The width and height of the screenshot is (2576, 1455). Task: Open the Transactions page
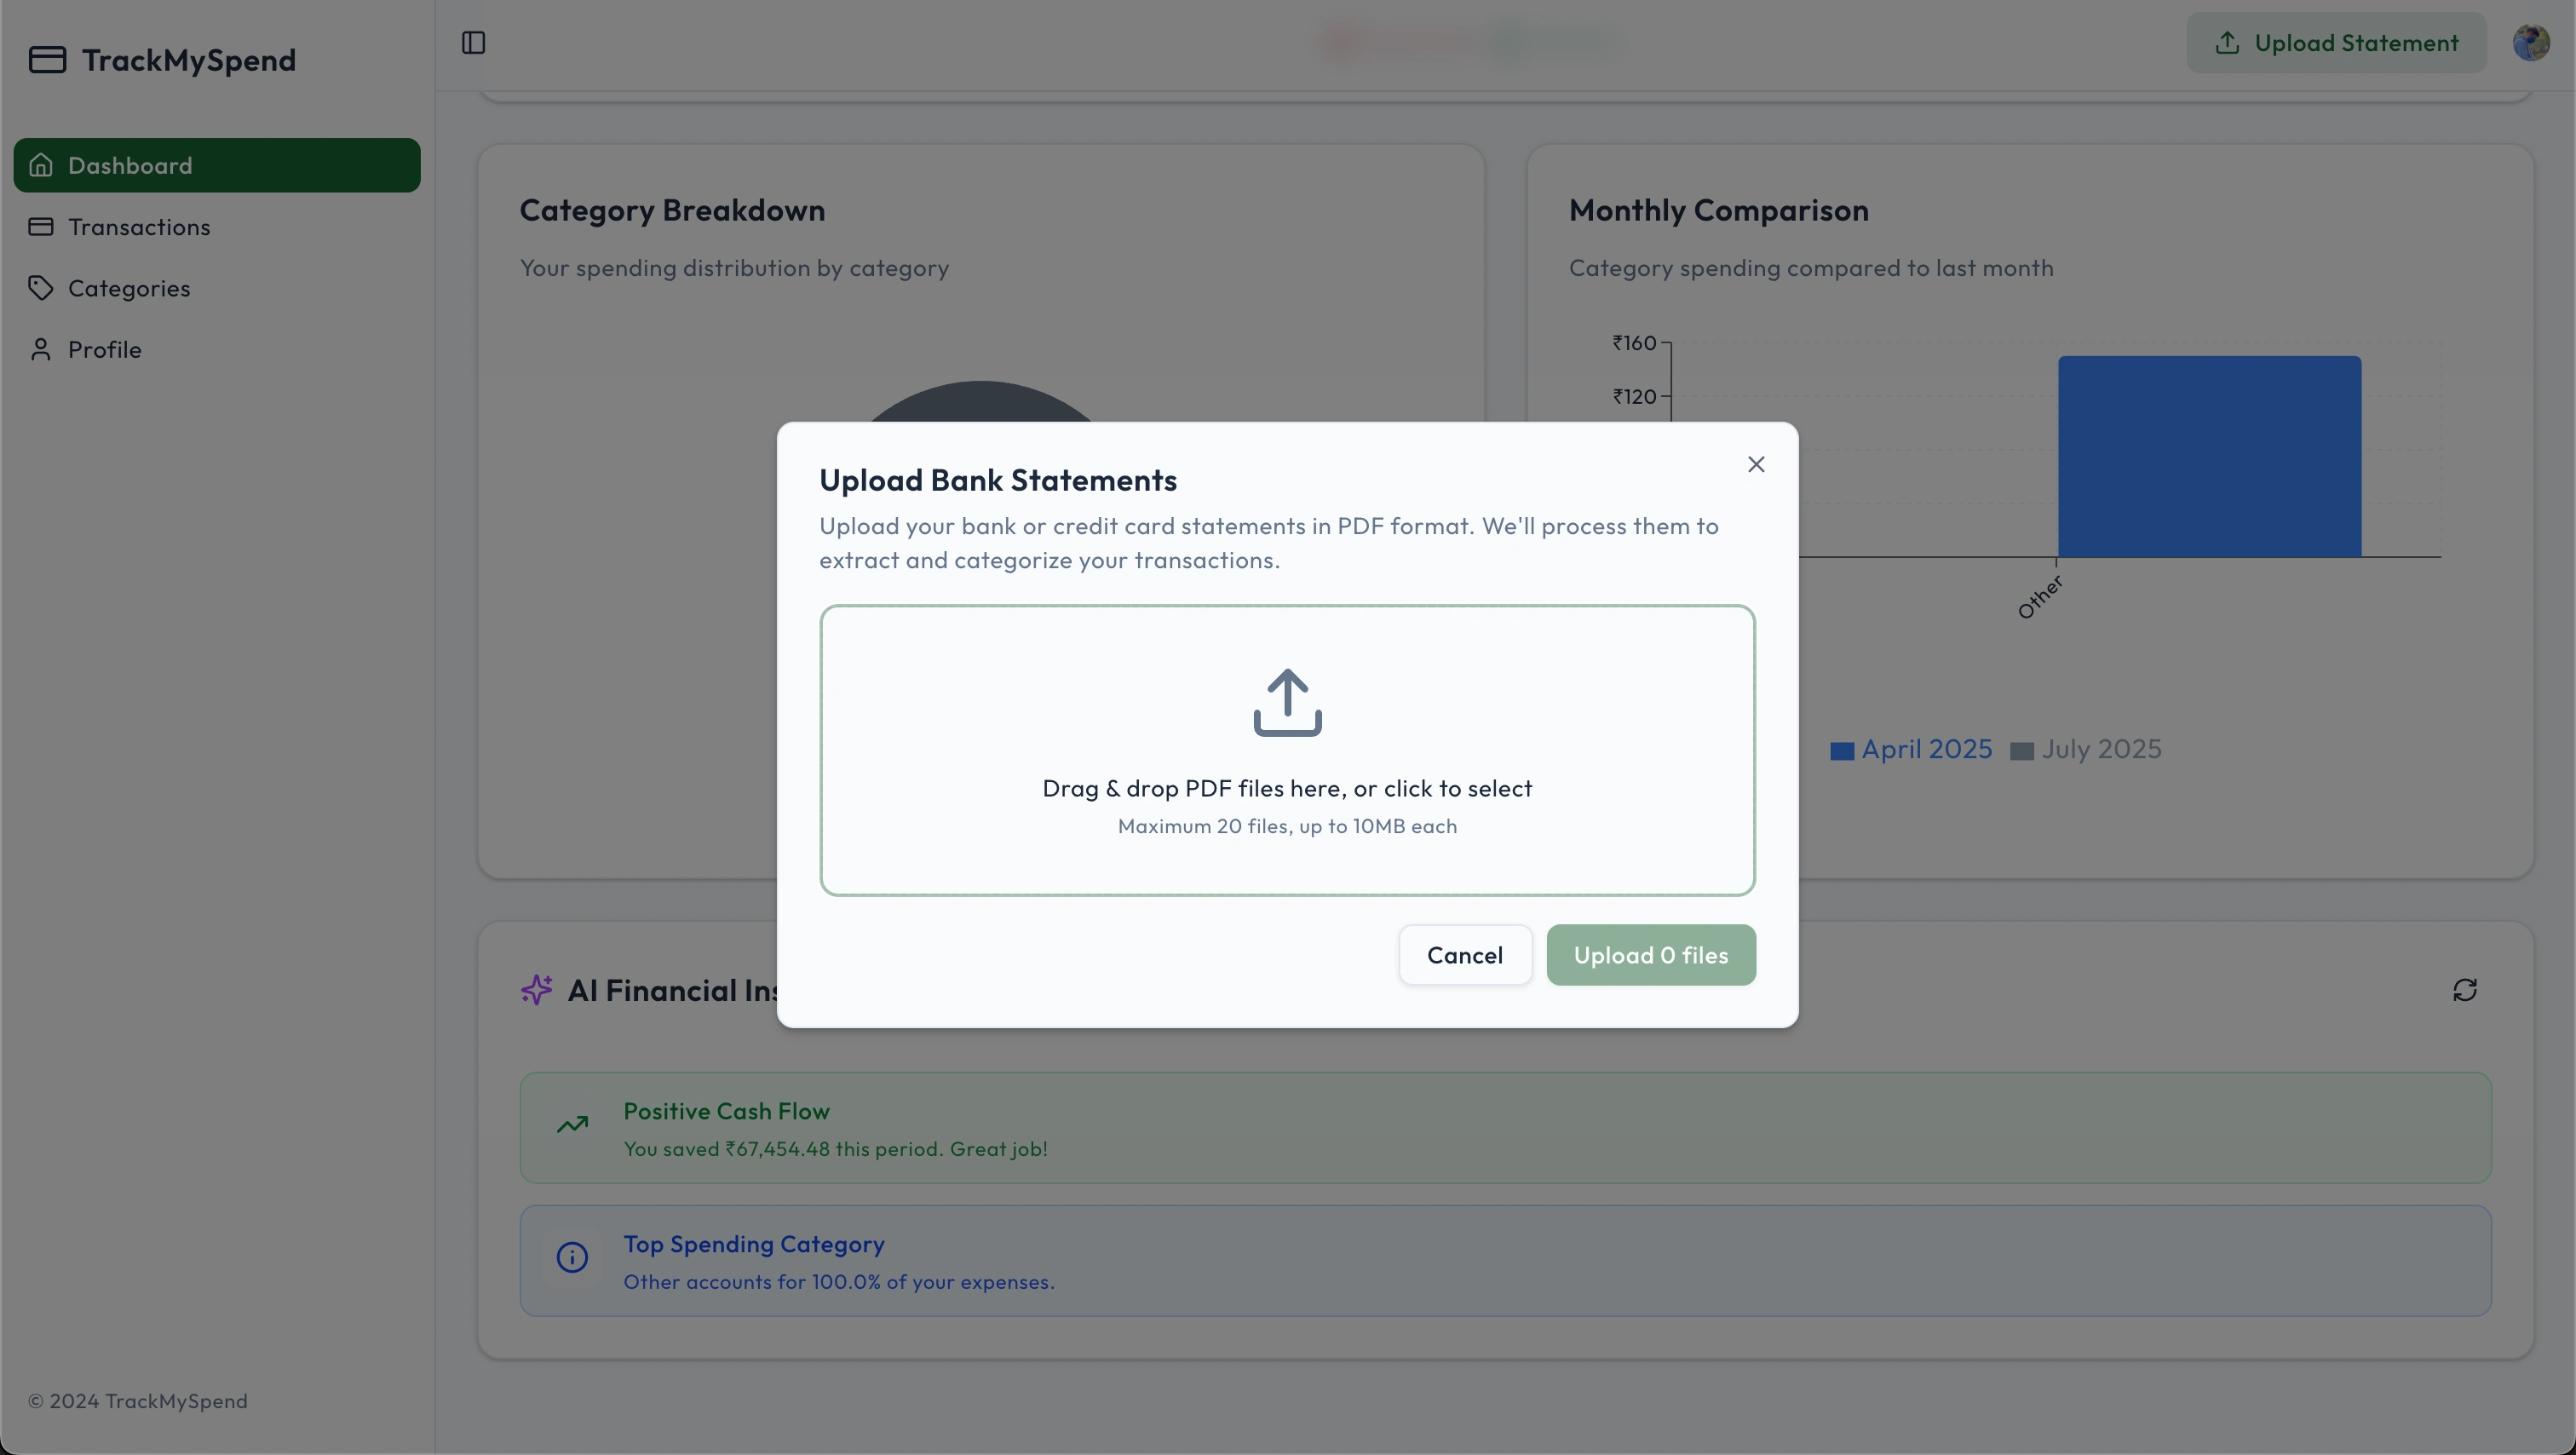(x=139, y=227)
